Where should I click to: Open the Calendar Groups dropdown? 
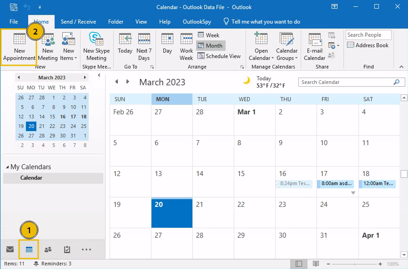pos(287,47)
